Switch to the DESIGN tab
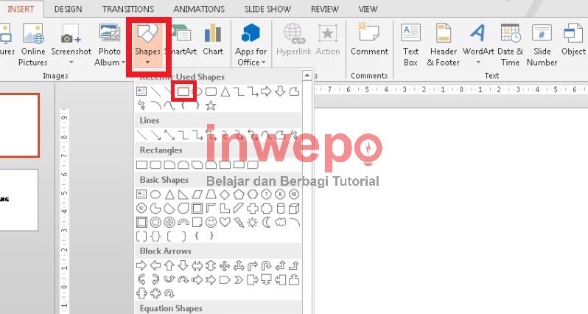 pyautogui.click(x=68, y=9)
